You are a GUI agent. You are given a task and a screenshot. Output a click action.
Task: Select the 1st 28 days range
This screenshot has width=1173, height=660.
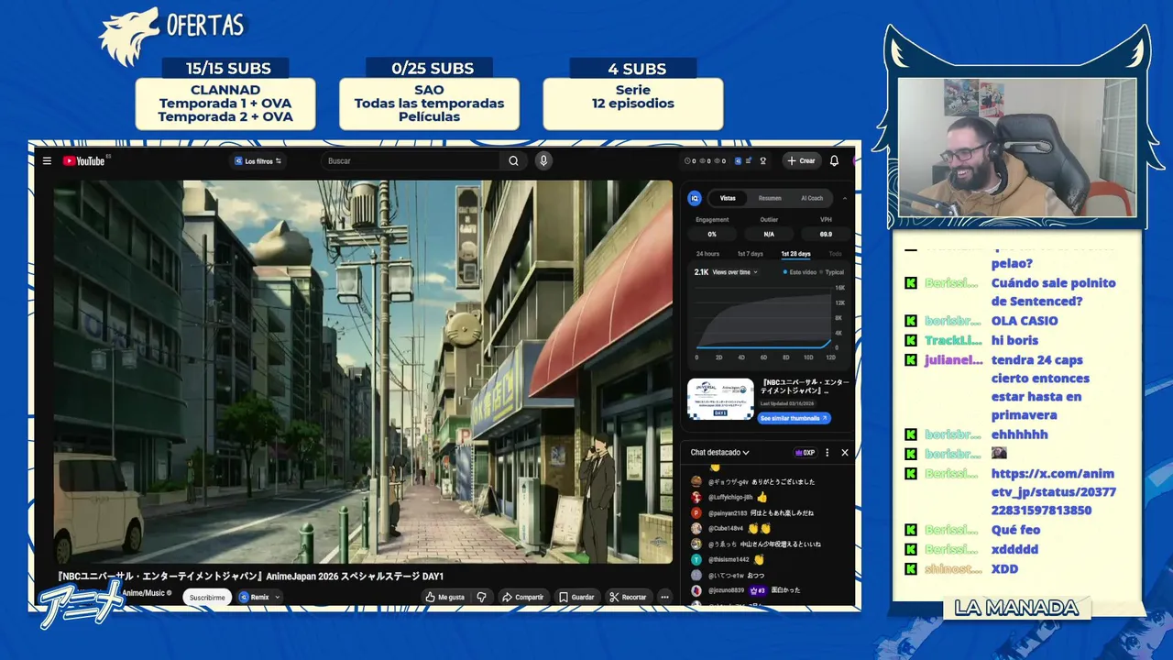click(795, 254)
